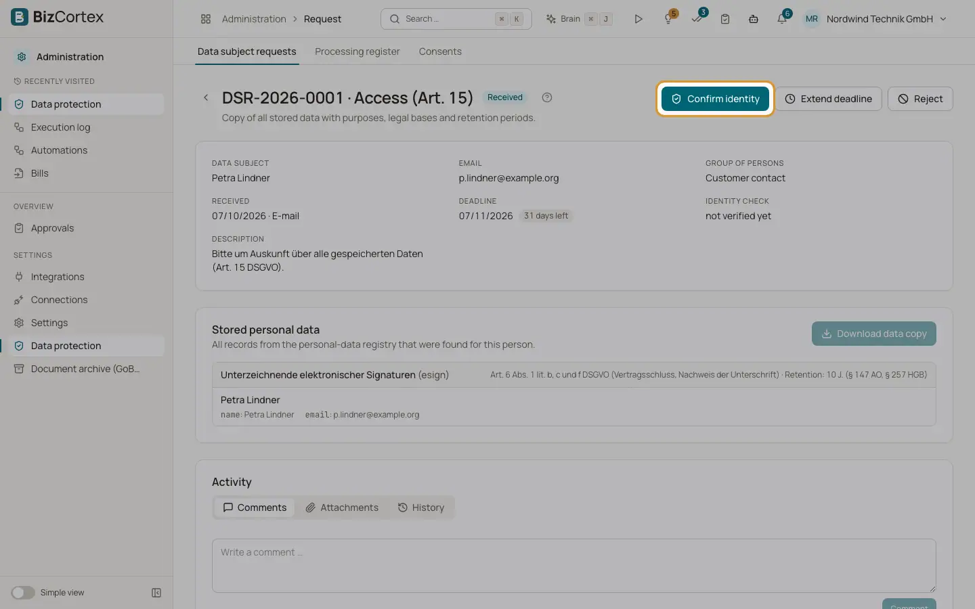The image size is (975, 609).
Task: Toggle the Simple view switch
Action: 23,593
